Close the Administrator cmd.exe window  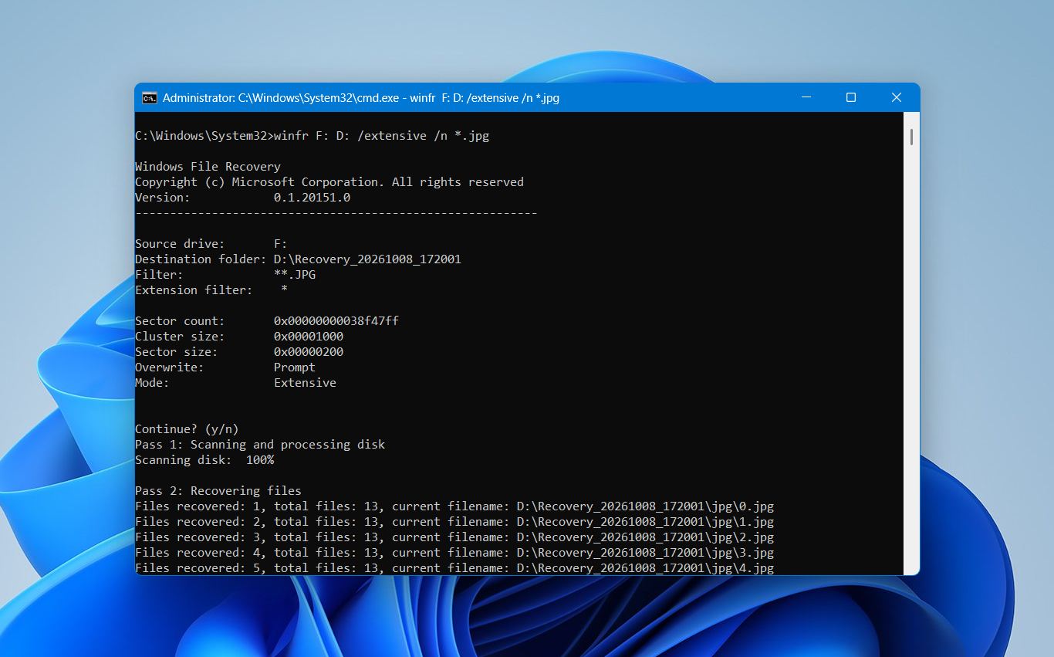tap(897, 98)
